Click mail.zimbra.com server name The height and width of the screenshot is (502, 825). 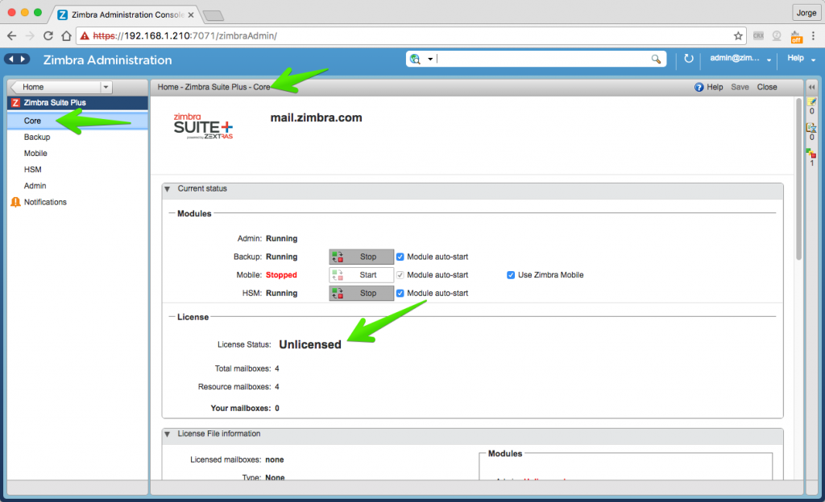tap(316, 117)
